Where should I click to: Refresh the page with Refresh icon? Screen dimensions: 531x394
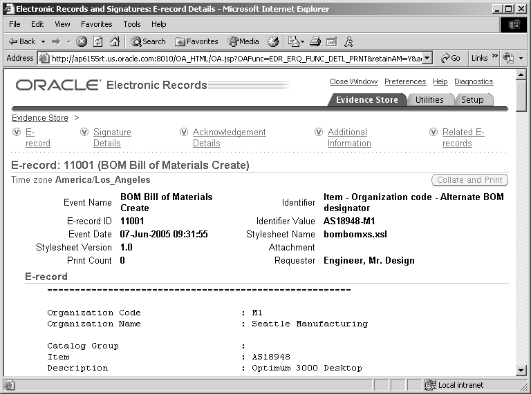click(98, 41)
